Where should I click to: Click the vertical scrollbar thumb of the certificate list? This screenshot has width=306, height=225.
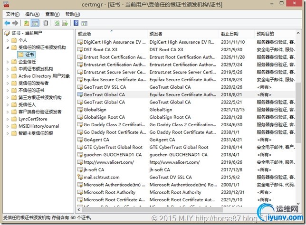click(x=298, y=112)
